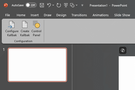
Task: Open the Draw tab
Action: [48, 15]
